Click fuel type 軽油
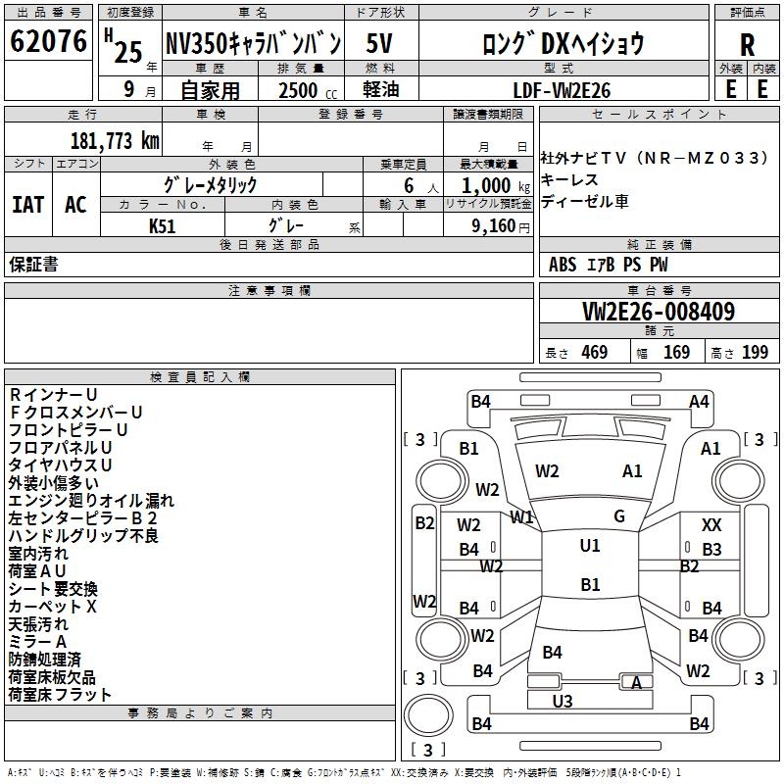Image resolution: width=784 pixels, height=784 pixels. (381, 89)
